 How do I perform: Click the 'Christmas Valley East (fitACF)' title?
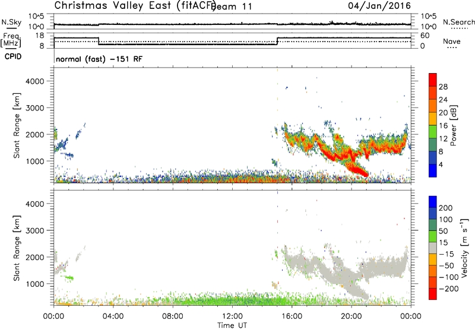click(135, 5)
